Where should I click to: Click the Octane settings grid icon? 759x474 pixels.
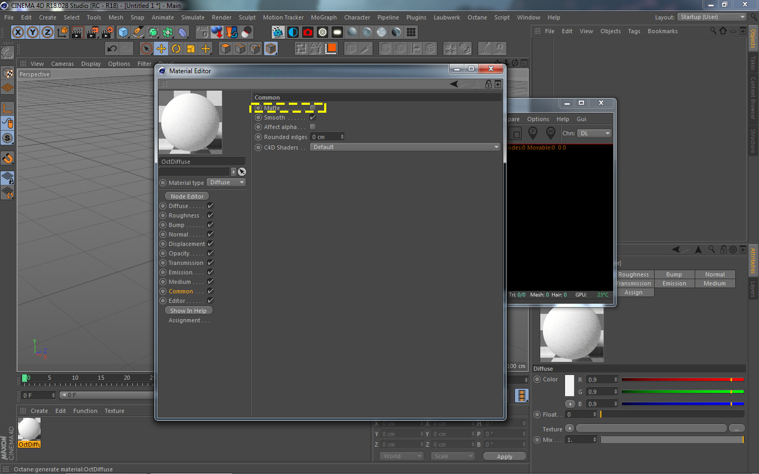click(x=411, y=32)
